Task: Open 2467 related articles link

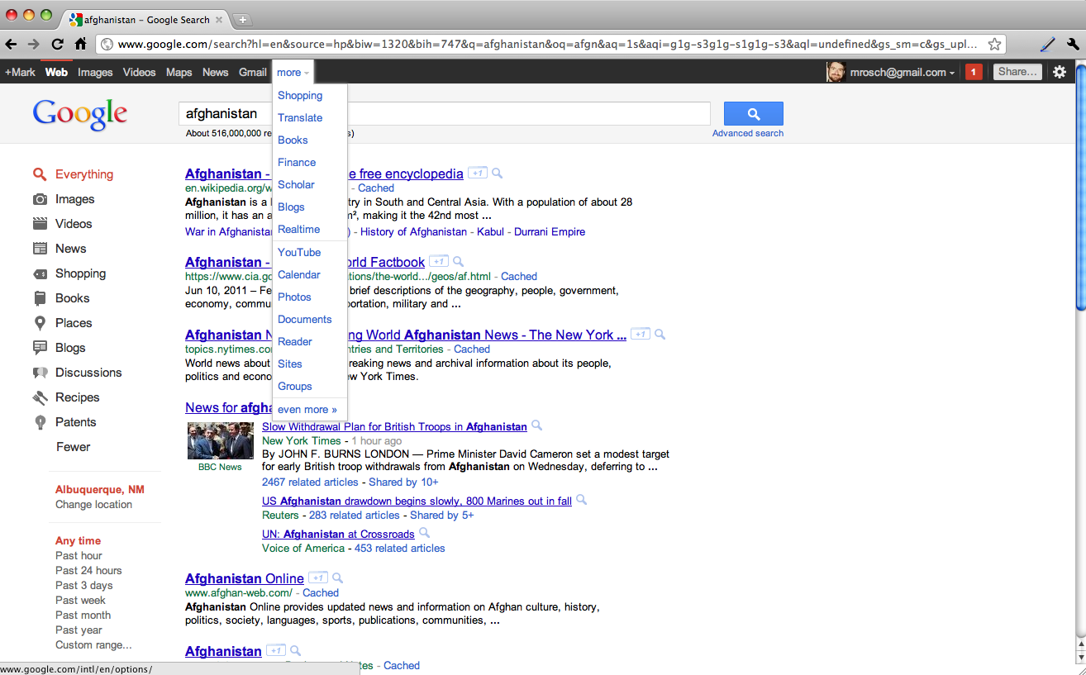Action: coord(310,482)
